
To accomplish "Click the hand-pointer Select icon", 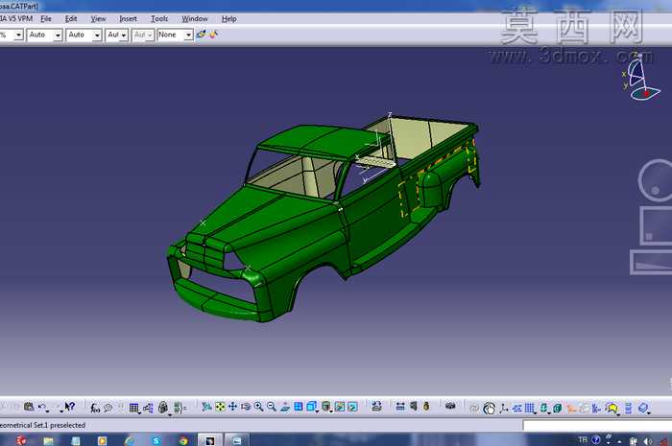I will pyautogui.click(x=489, y=409).
